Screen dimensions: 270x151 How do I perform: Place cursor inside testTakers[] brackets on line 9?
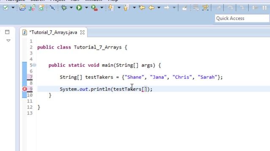[x=144, y=89]
